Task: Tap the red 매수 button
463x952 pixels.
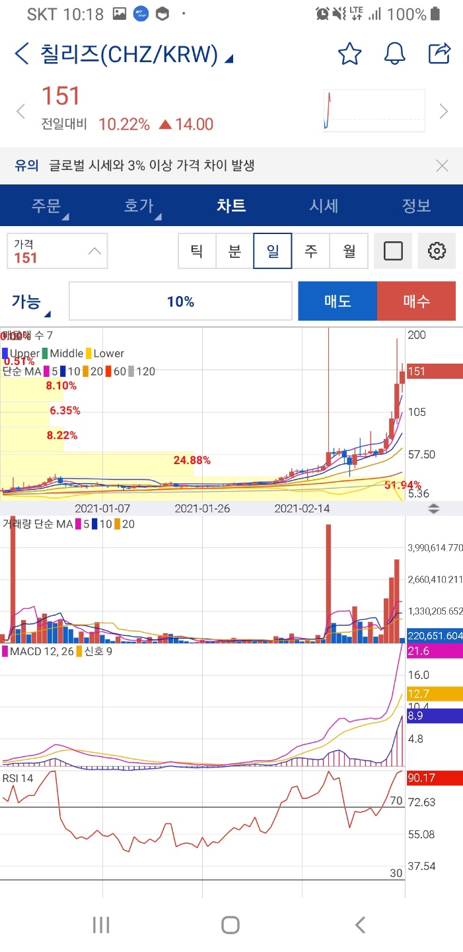Action: (416, 301)
